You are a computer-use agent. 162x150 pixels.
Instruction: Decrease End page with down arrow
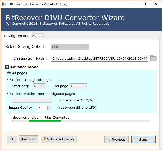click(x=85, y=87)
